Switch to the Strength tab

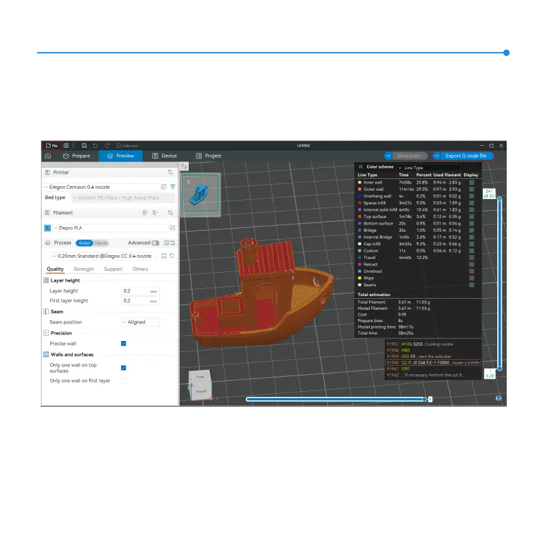(83, 269)
